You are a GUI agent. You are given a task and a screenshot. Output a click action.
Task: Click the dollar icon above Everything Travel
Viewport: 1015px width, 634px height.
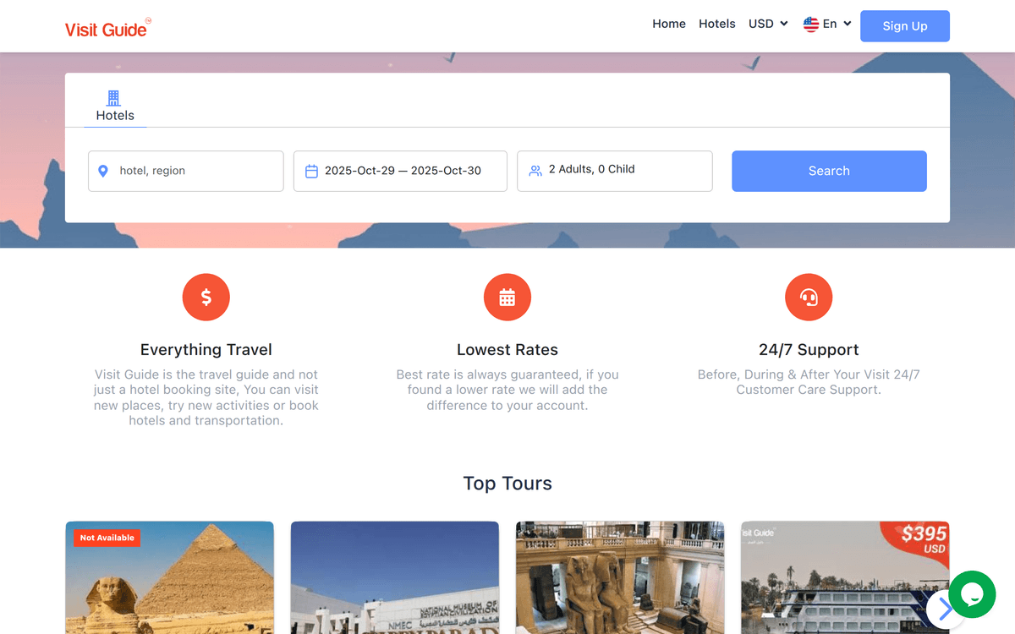(206, 297)
